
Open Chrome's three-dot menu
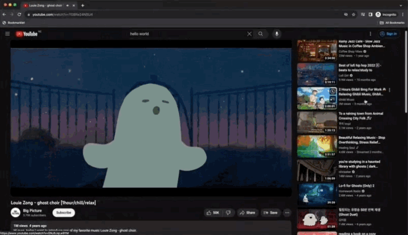pyautogui.click(x=403, y=15)
